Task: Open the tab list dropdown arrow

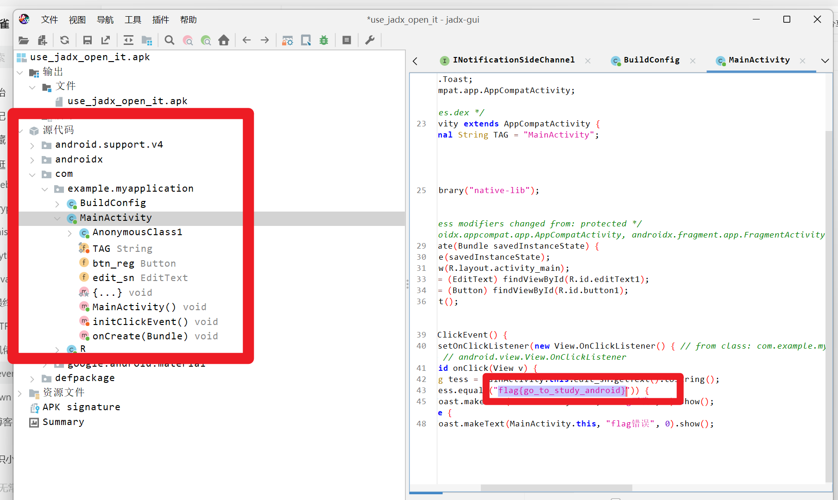Action: [x=825, y=61]
